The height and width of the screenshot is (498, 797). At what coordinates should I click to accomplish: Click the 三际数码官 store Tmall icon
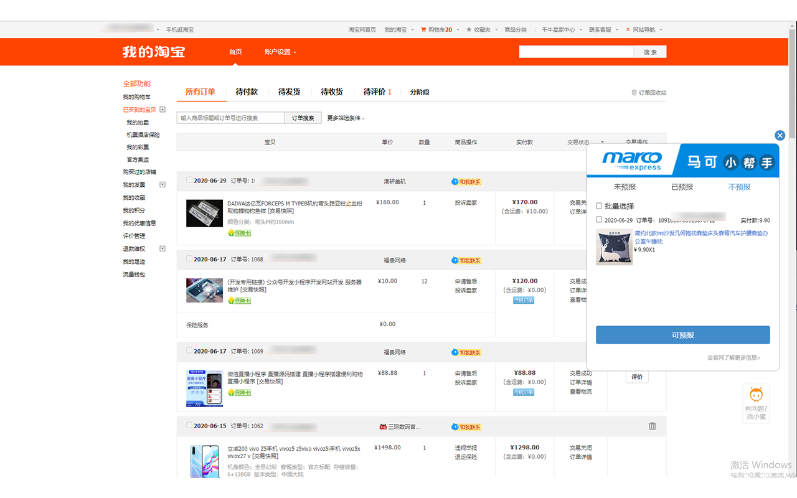383,427
